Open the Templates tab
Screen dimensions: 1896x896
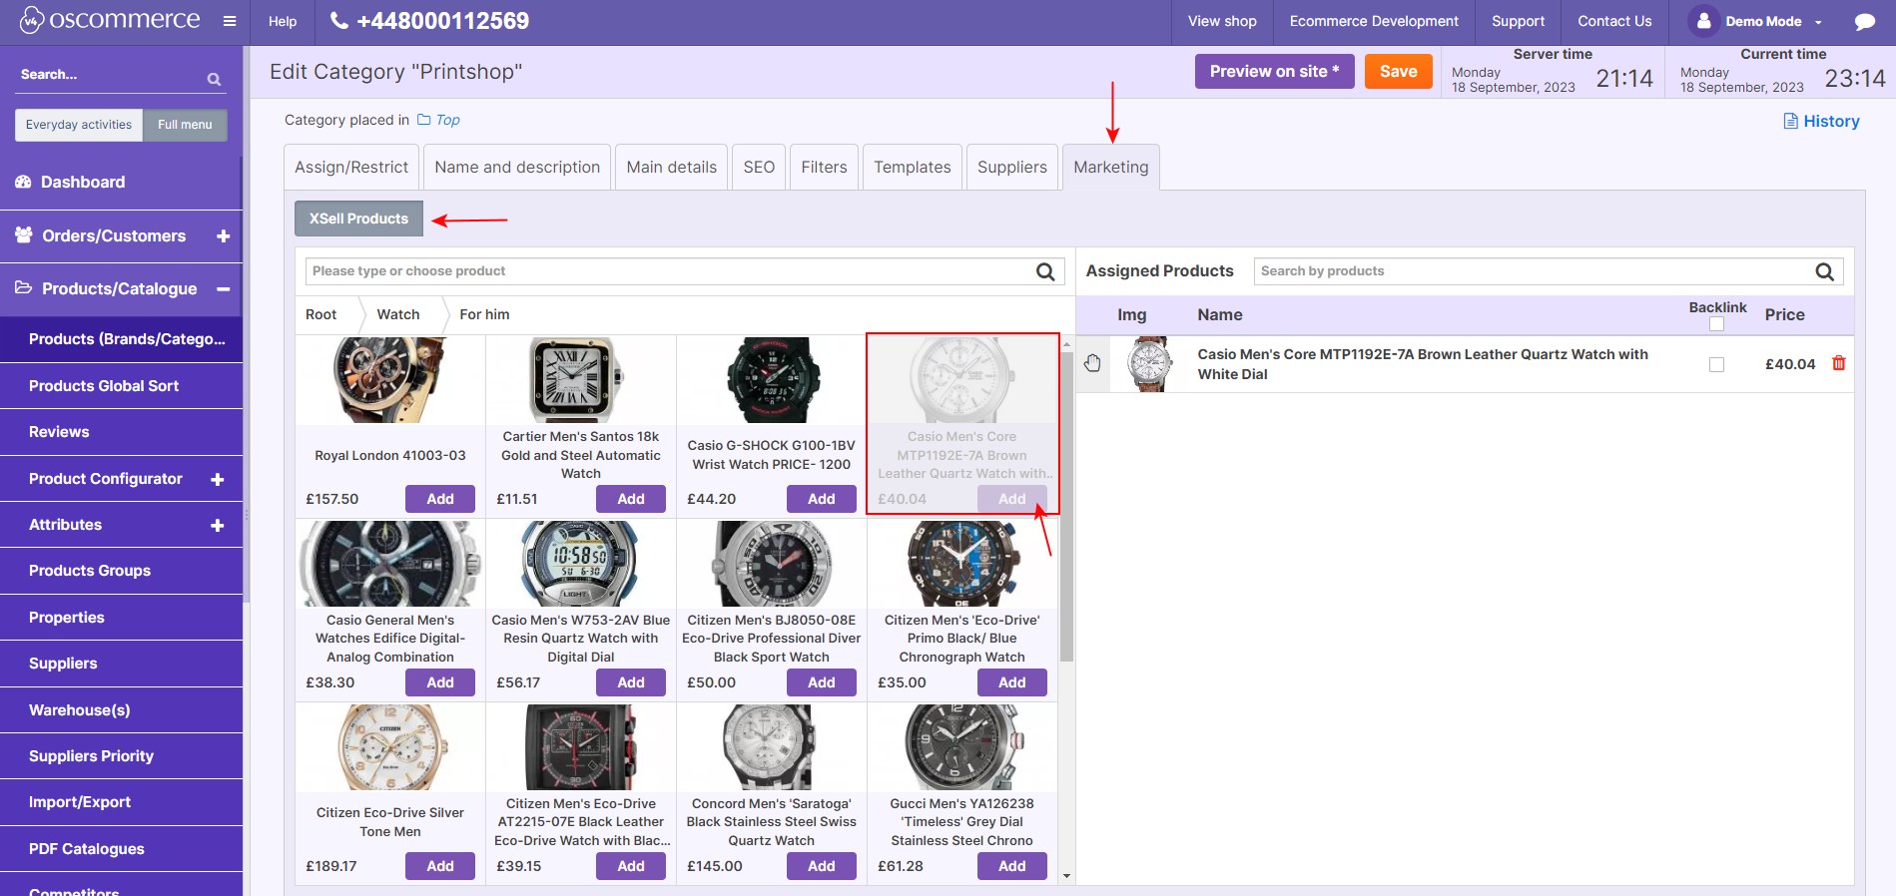click(x=913, y=167)
